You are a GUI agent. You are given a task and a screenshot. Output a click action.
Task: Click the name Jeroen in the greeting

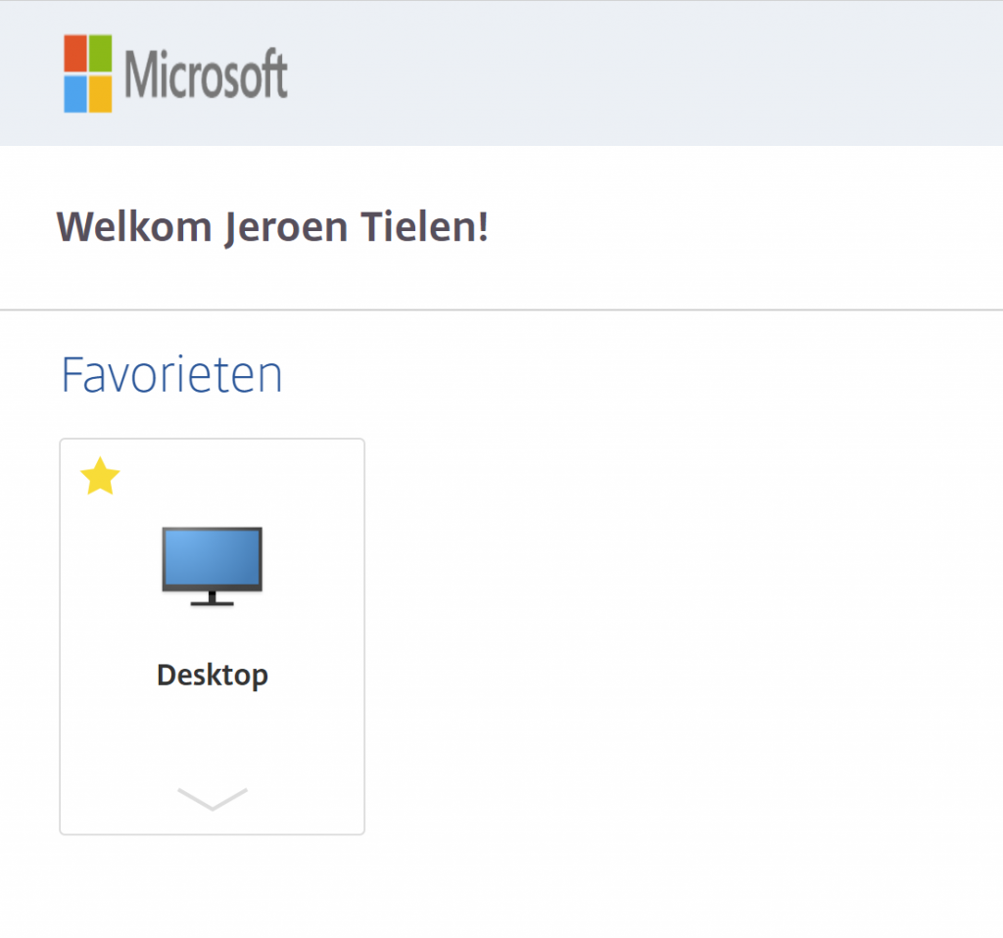(x=287, y=227)
